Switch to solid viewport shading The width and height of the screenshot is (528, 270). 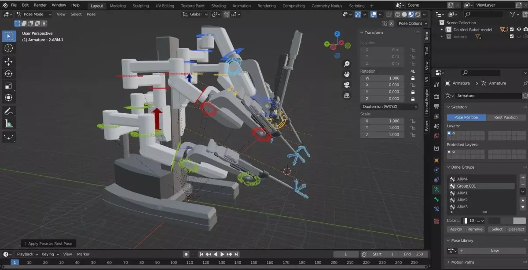pos(404,14)
